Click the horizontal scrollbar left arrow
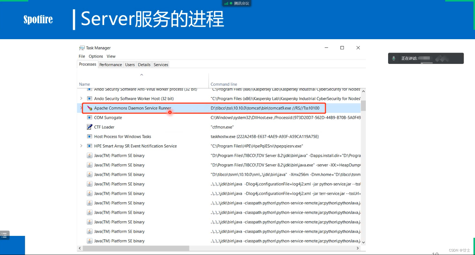 tap(80, 248)
